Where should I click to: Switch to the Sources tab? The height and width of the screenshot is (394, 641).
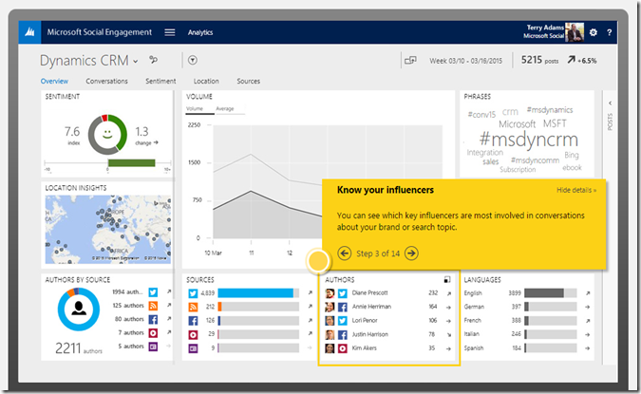point(248,81)
